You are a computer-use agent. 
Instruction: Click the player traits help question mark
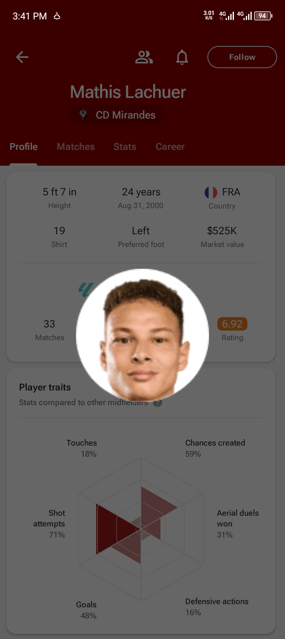[x=158, y=403]
